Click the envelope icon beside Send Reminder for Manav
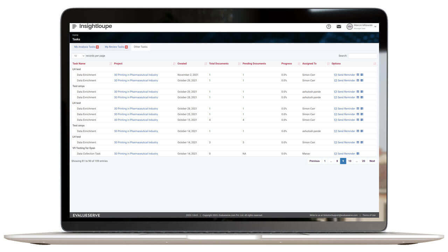Image resolution: width=448 pixels, height=252 pixels. (336, 153)
